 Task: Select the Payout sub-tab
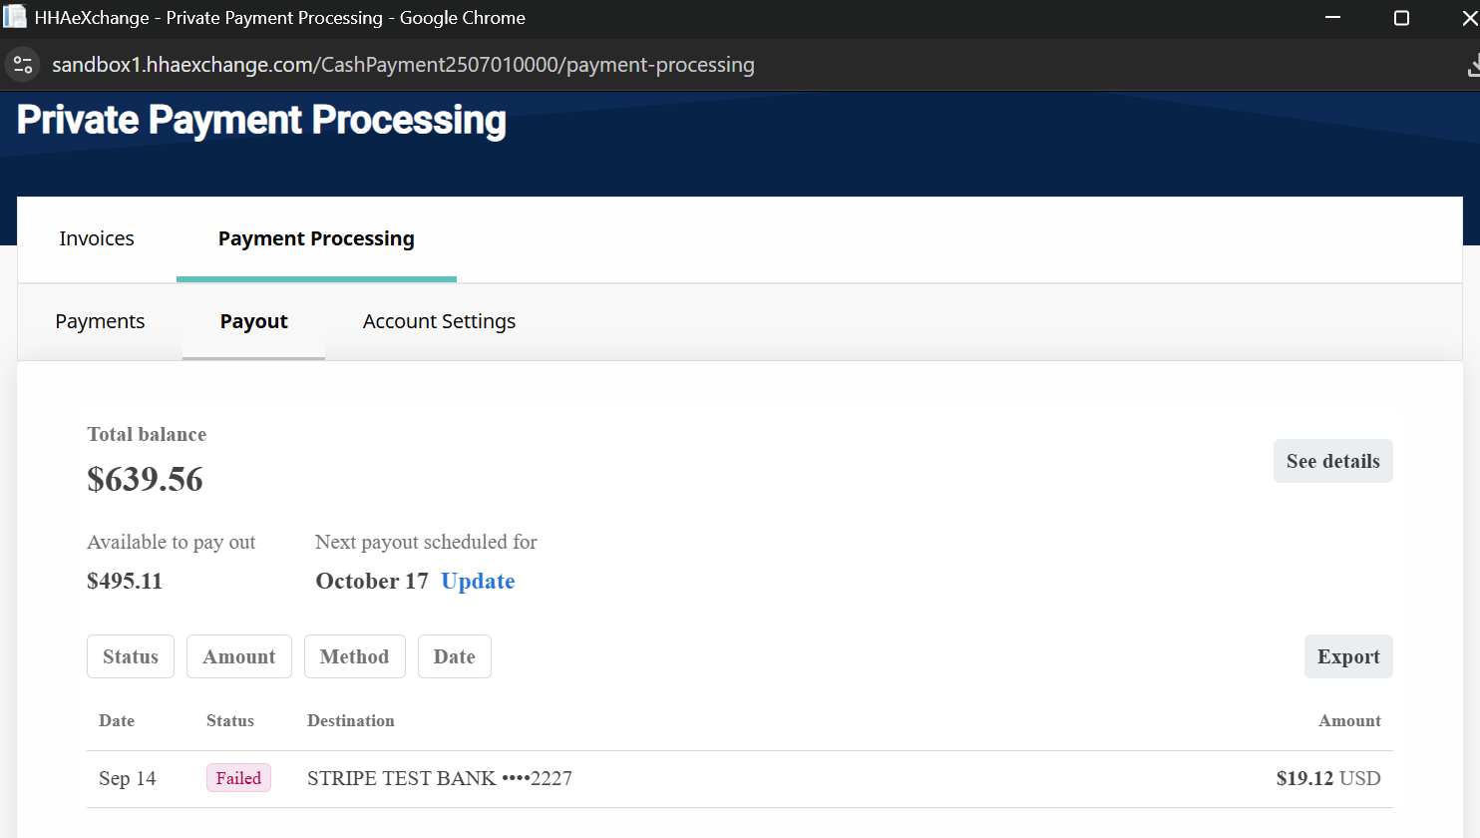(x=253, y=321)
